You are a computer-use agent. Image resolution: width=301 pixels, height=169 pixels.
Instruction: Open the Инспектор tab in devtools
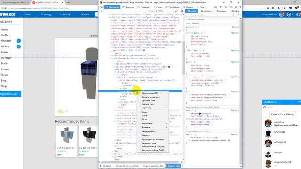click(x=112, y=7)
